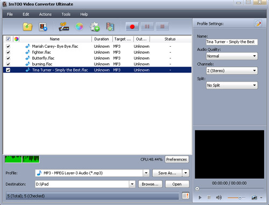Click the Preferences button
The height and width of the screenshot is (205, 269).
[176, 159]
